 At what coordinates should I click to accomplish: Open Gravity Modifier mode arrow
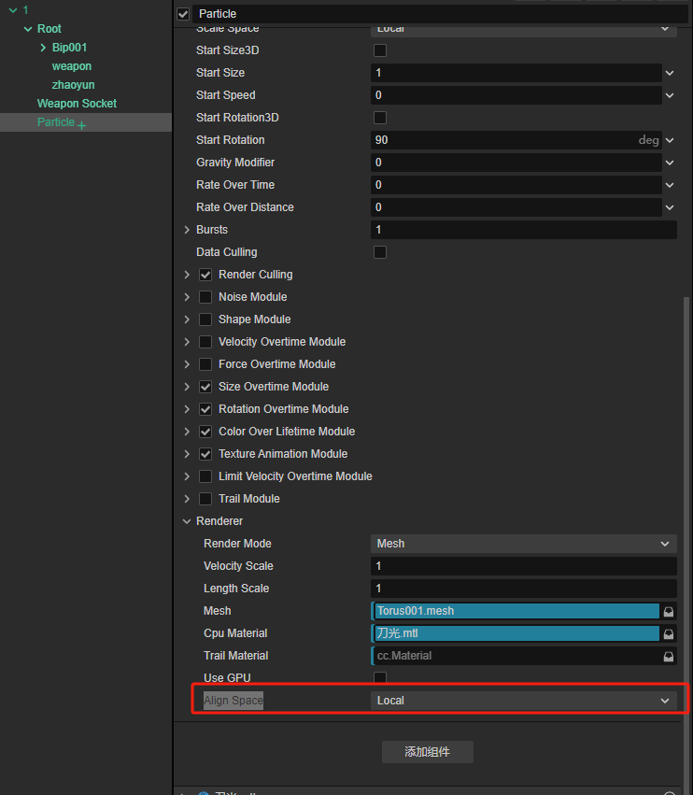pos(670,163)
